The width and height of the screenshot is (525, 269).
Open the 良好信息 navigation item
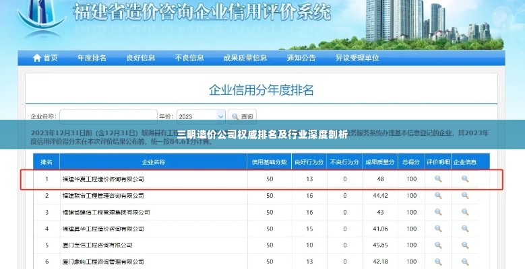pos(141,58)
